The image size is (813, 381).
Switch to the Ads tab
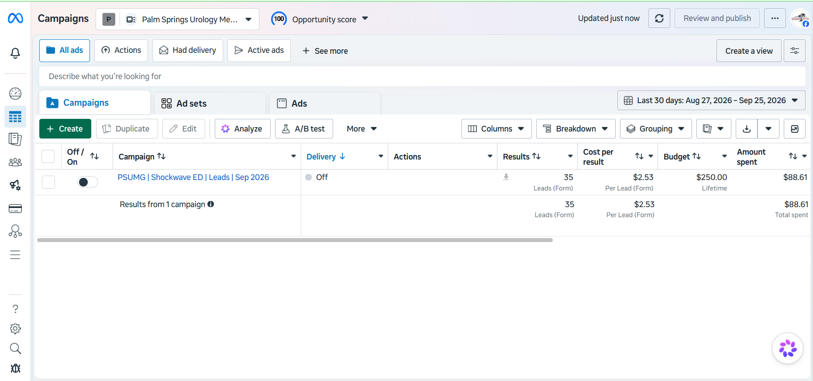pyautogui.click(x=325, y=104)
